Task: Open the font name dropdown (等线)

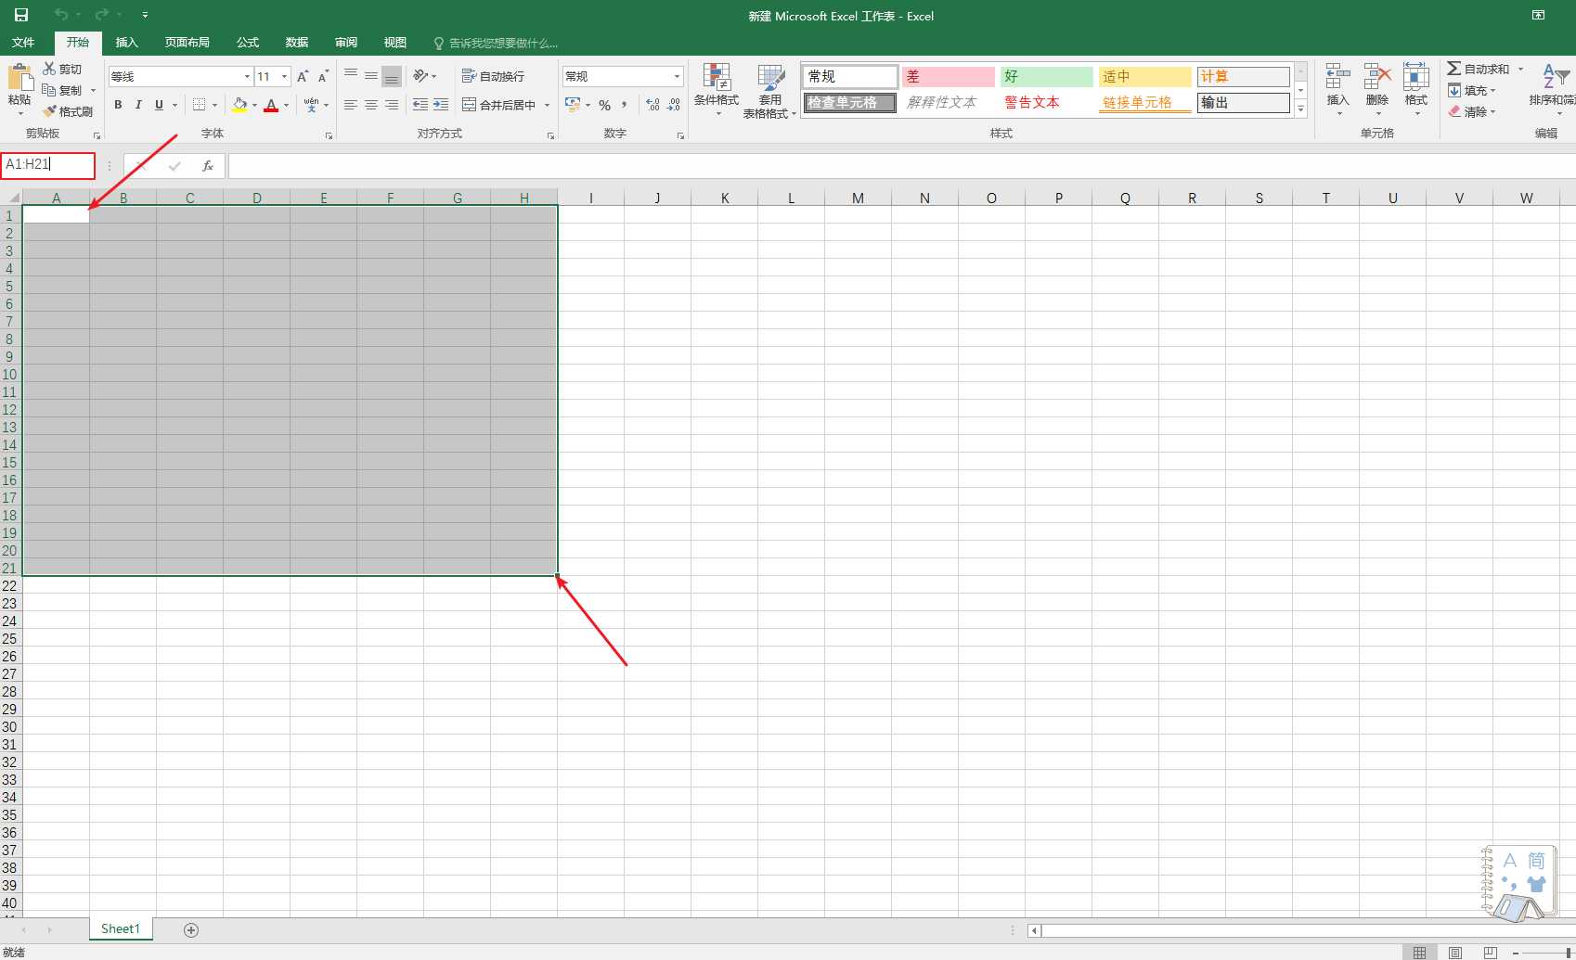Action: [x=247, y=76]
